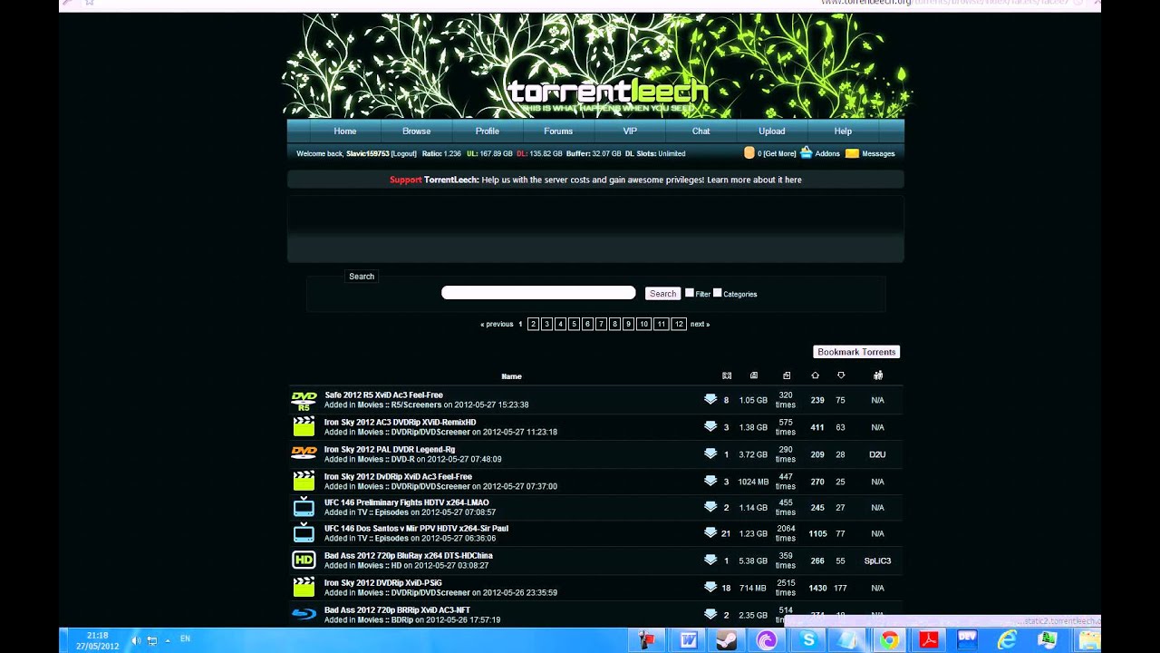1160x653 pixels.
Task: Open the Forums menu
Action: tap(558, 132)
